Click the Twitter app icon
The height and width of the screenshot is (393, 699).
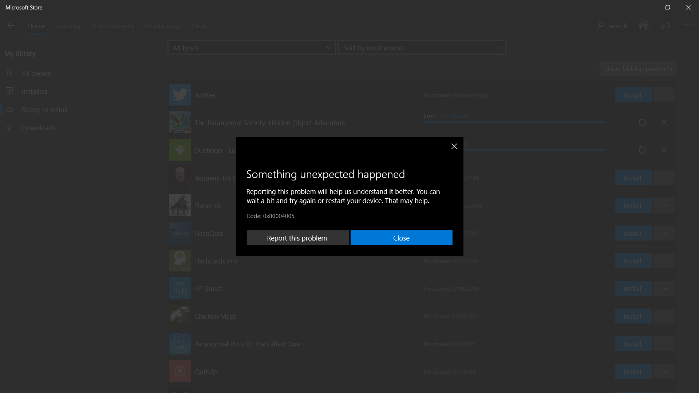pos(180,95)
